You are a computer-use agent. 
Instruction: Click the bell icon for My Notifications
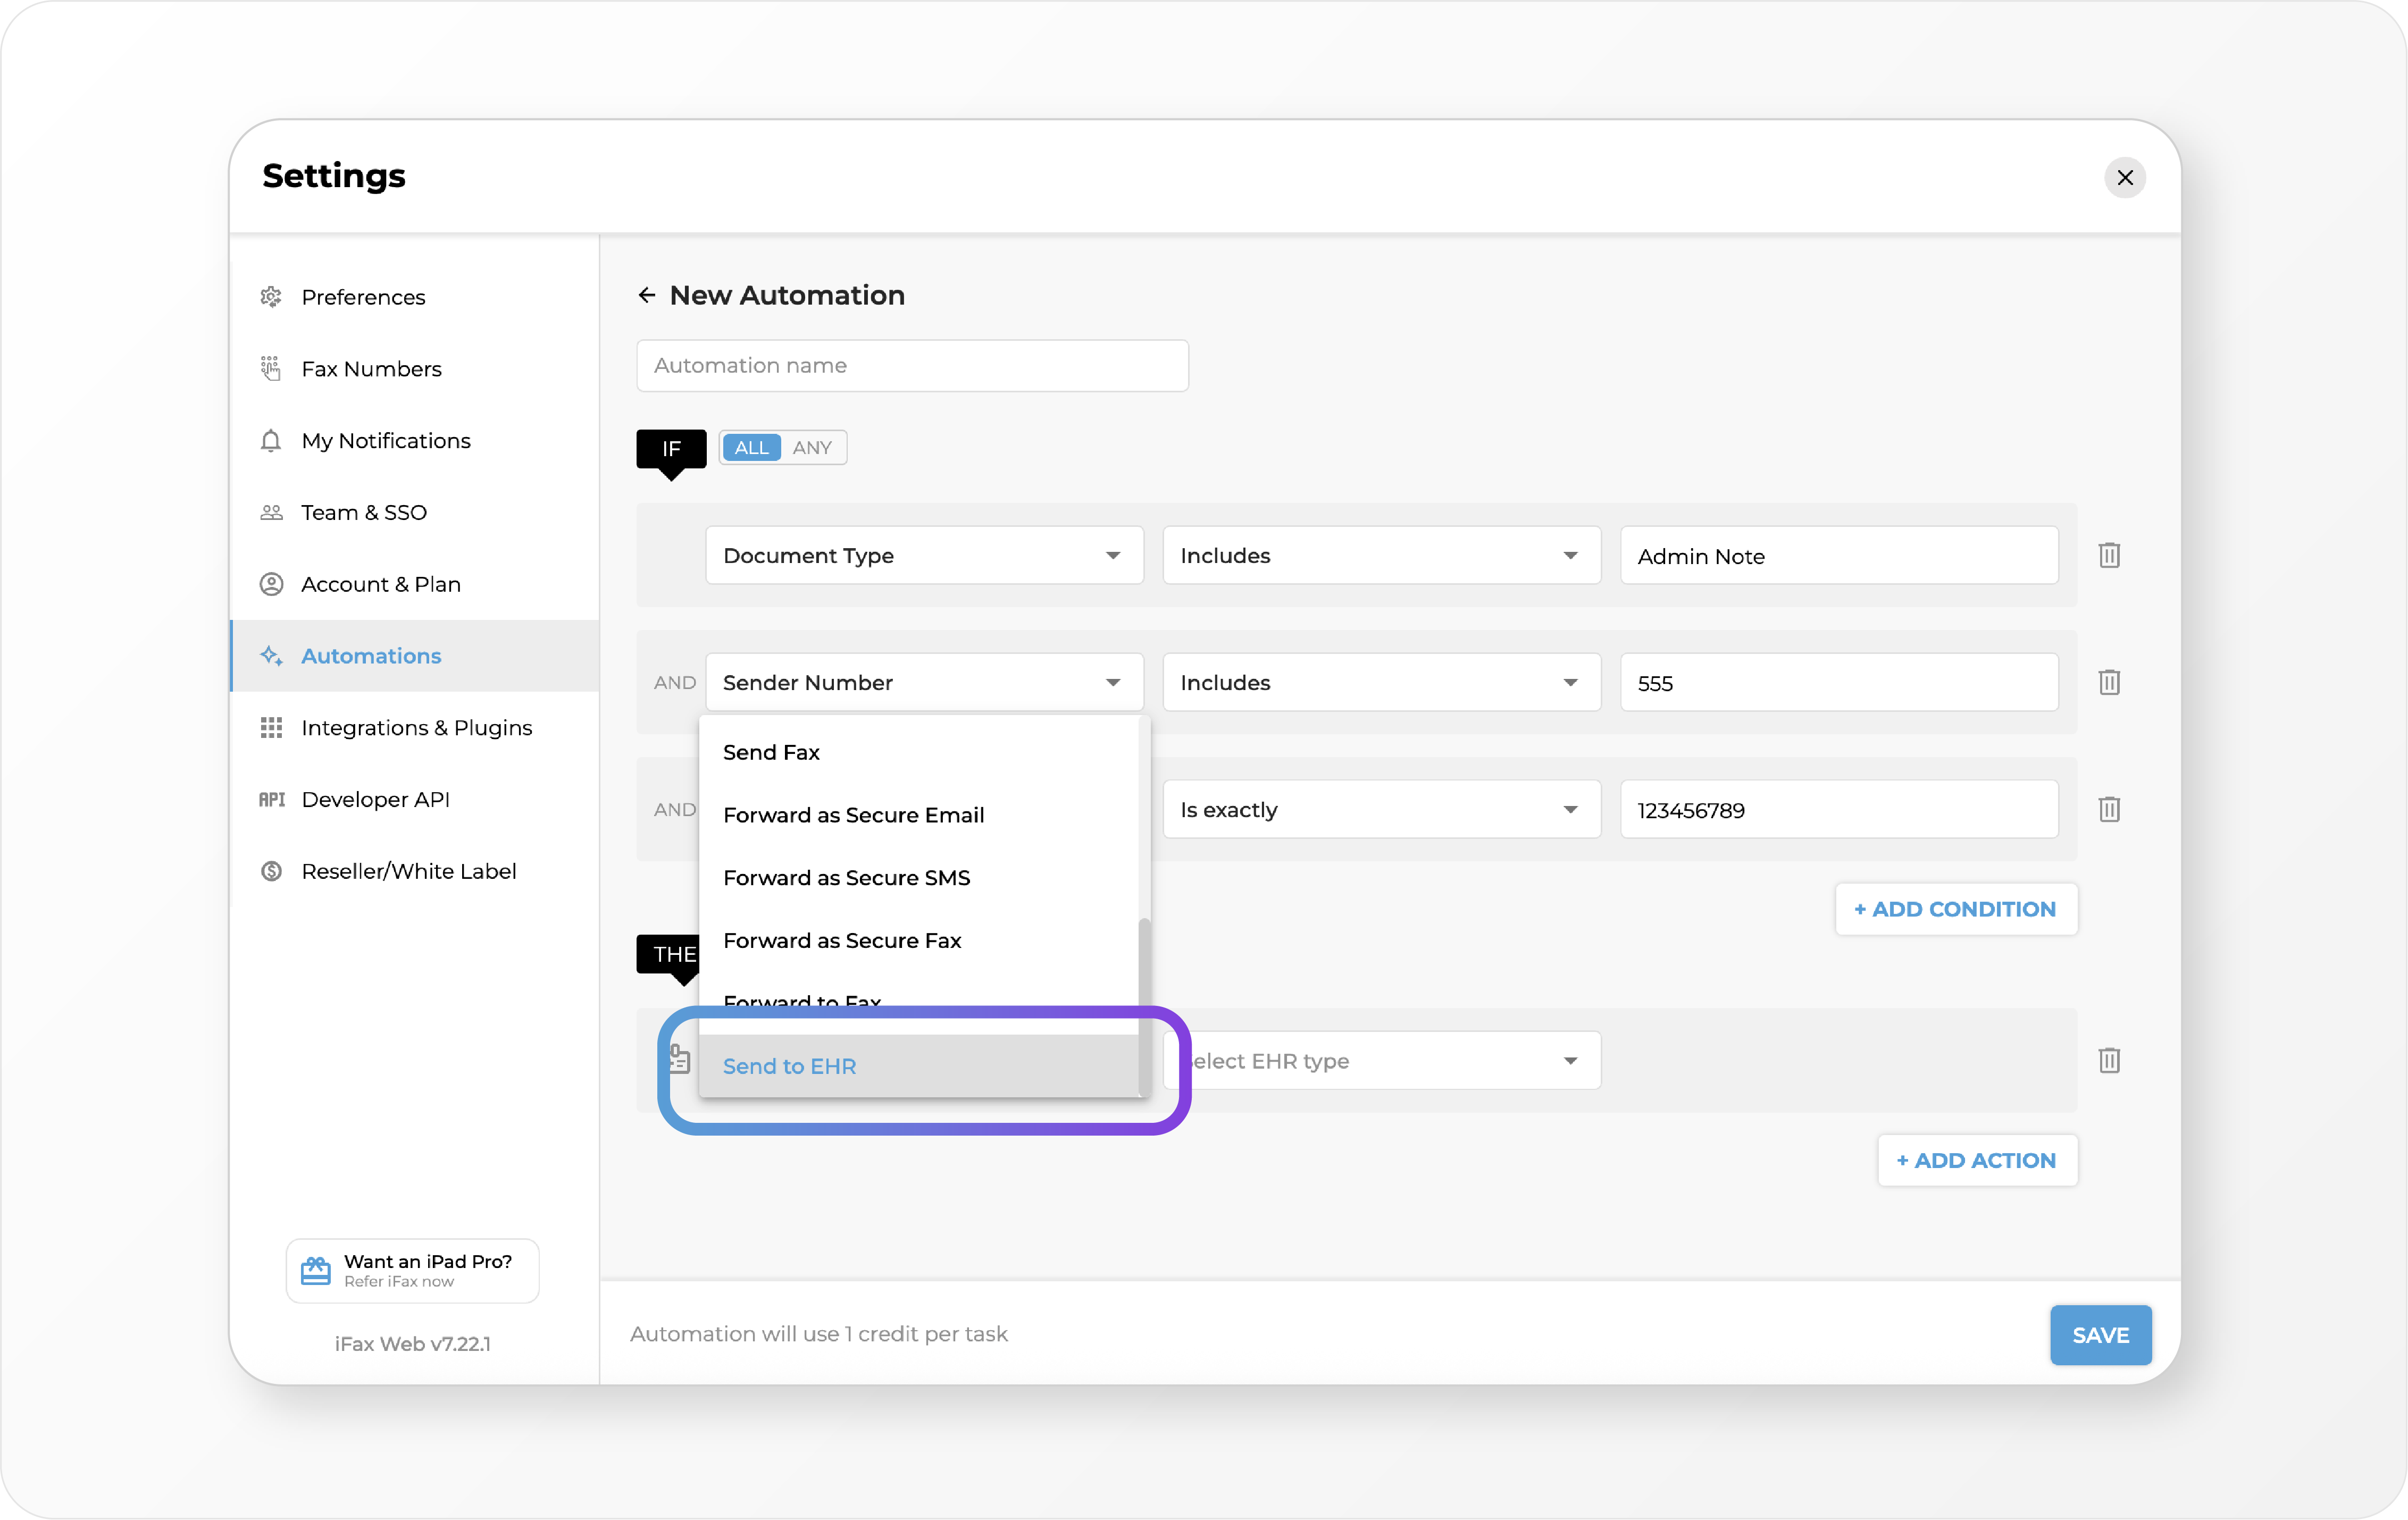click(271, 441)
